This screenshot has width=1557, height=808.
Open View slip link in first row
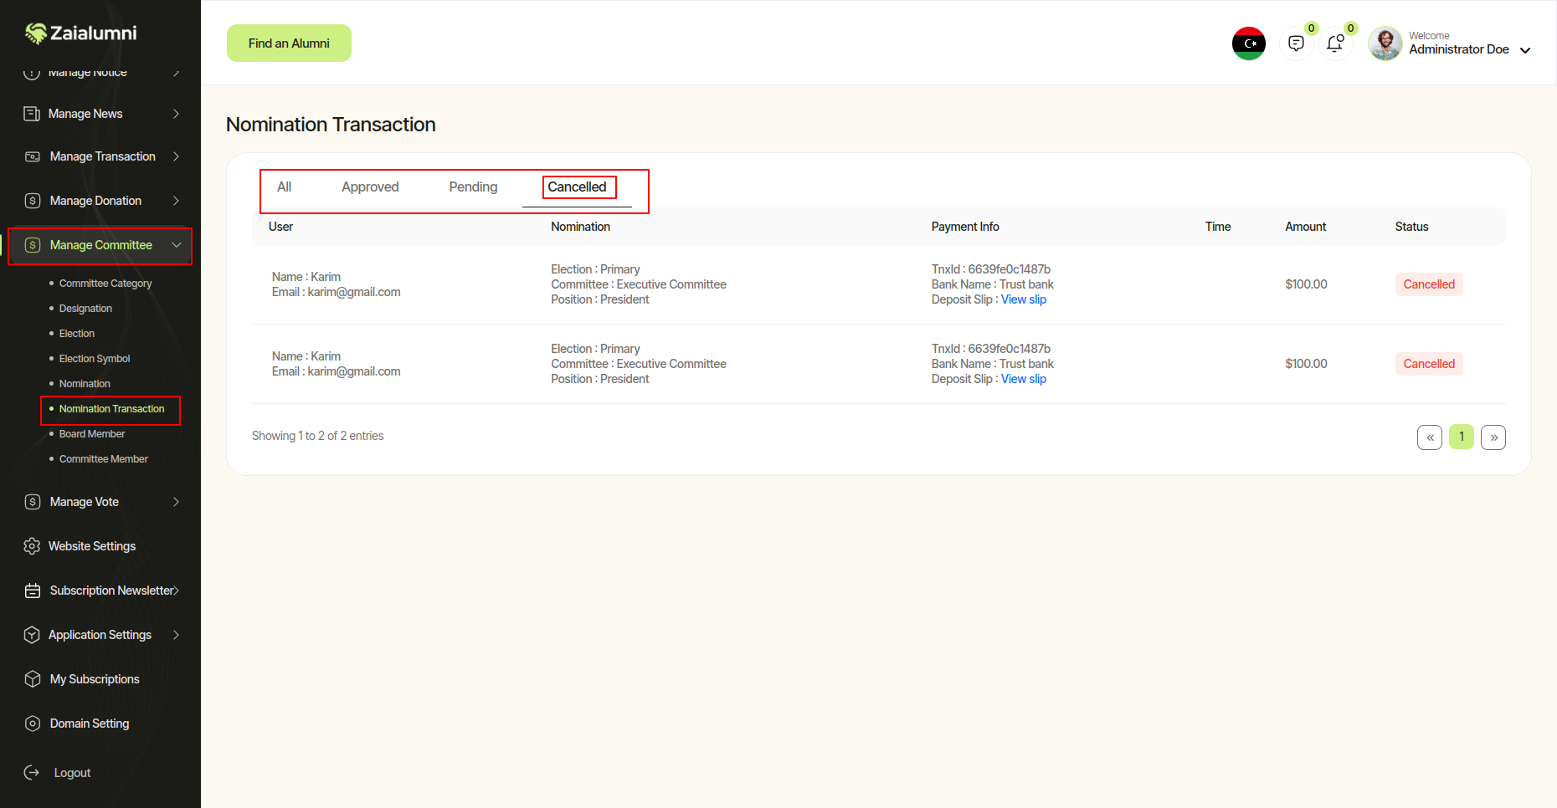point(1024,299)
